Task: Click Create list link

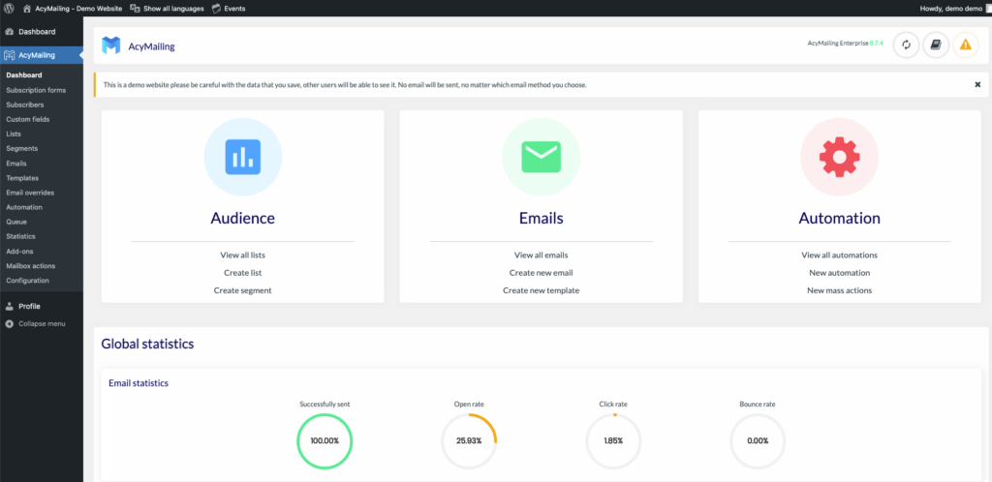Action: point(243,273)
